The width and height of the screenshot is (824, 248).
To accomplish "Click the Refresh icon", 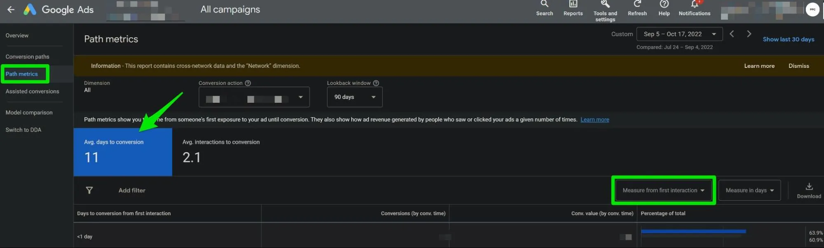I will [x=637, y=4].
